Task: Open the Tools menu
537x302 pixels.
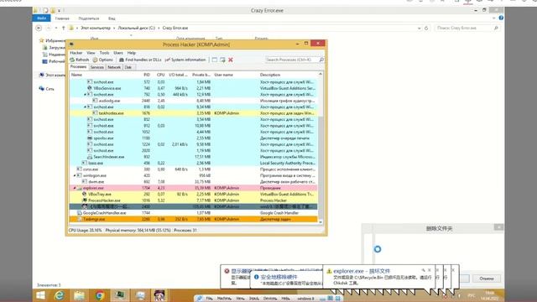Action: pos(104,53)
